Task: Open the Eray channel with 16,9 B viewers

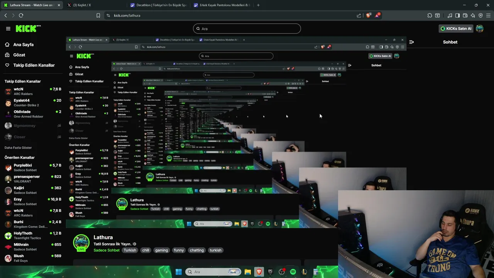Action: tap(33, 202)
